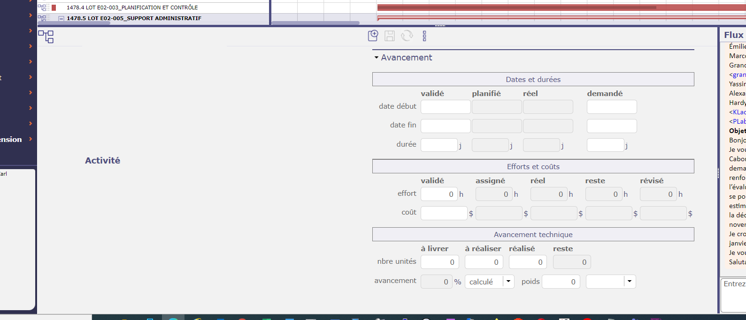Click the Flux panel title
The width and height of the screenshot is (746, 320).
point(734,35)
